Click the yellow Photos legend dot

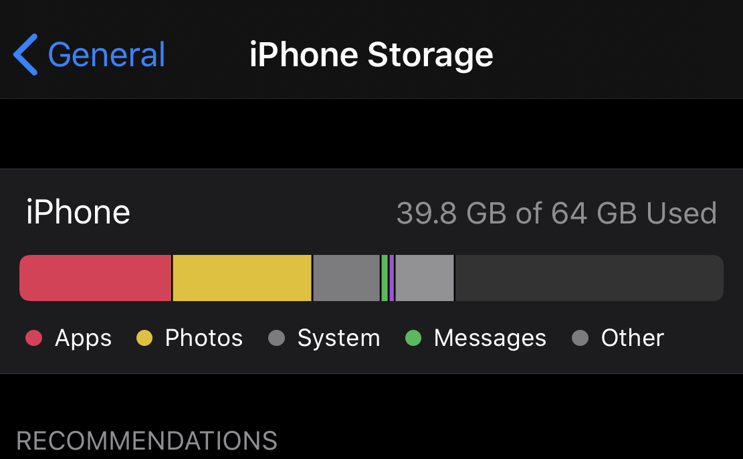coord(144,339)
